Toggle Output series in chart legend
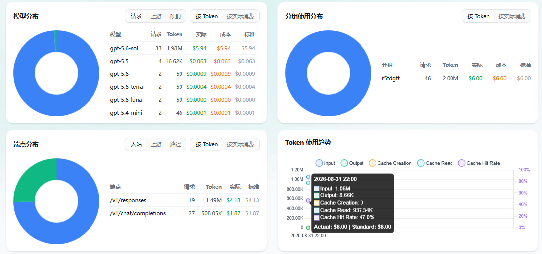Screen dimensions: 542x254 coord(352,163)
